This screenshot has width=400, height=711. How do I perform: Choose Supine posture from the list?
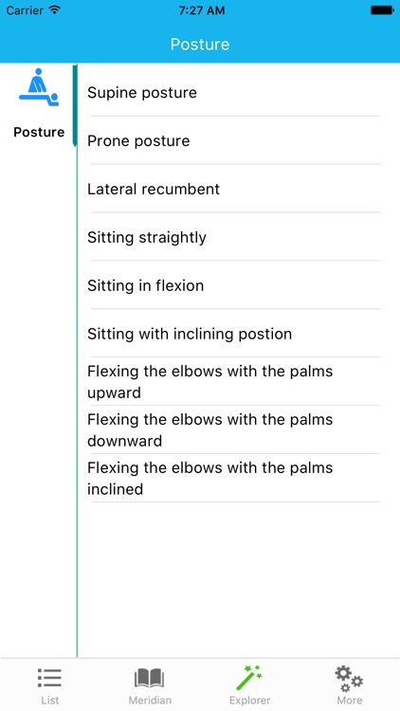[235, 92]
